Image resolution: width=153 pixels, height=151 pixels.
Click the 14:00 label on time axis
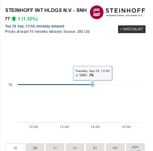[x=95, y=127]
